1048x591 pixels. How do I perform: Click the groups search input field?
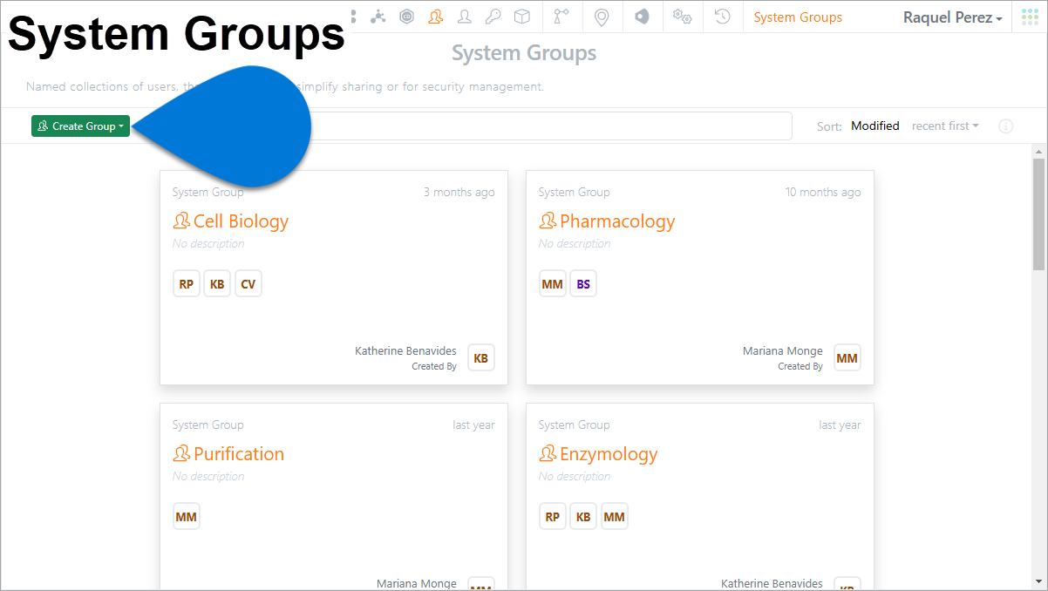coord(549,126)
